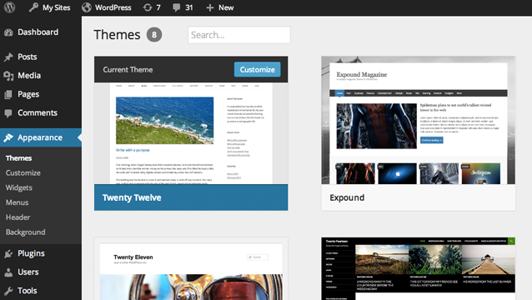Click the WordPress logo icon in admin bar
532x300 pixels.
point(9,7)
